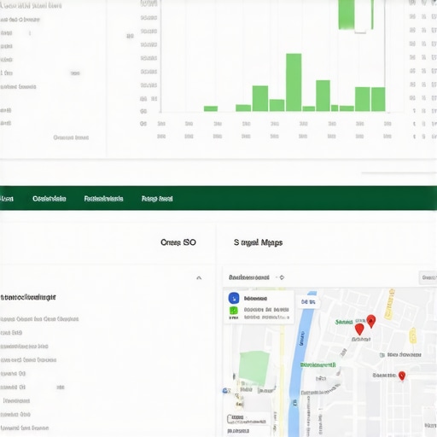Collapse the left panel using the up chevron
The height and width of the screenshot is (437, 437).
click(x=199, y=277)
